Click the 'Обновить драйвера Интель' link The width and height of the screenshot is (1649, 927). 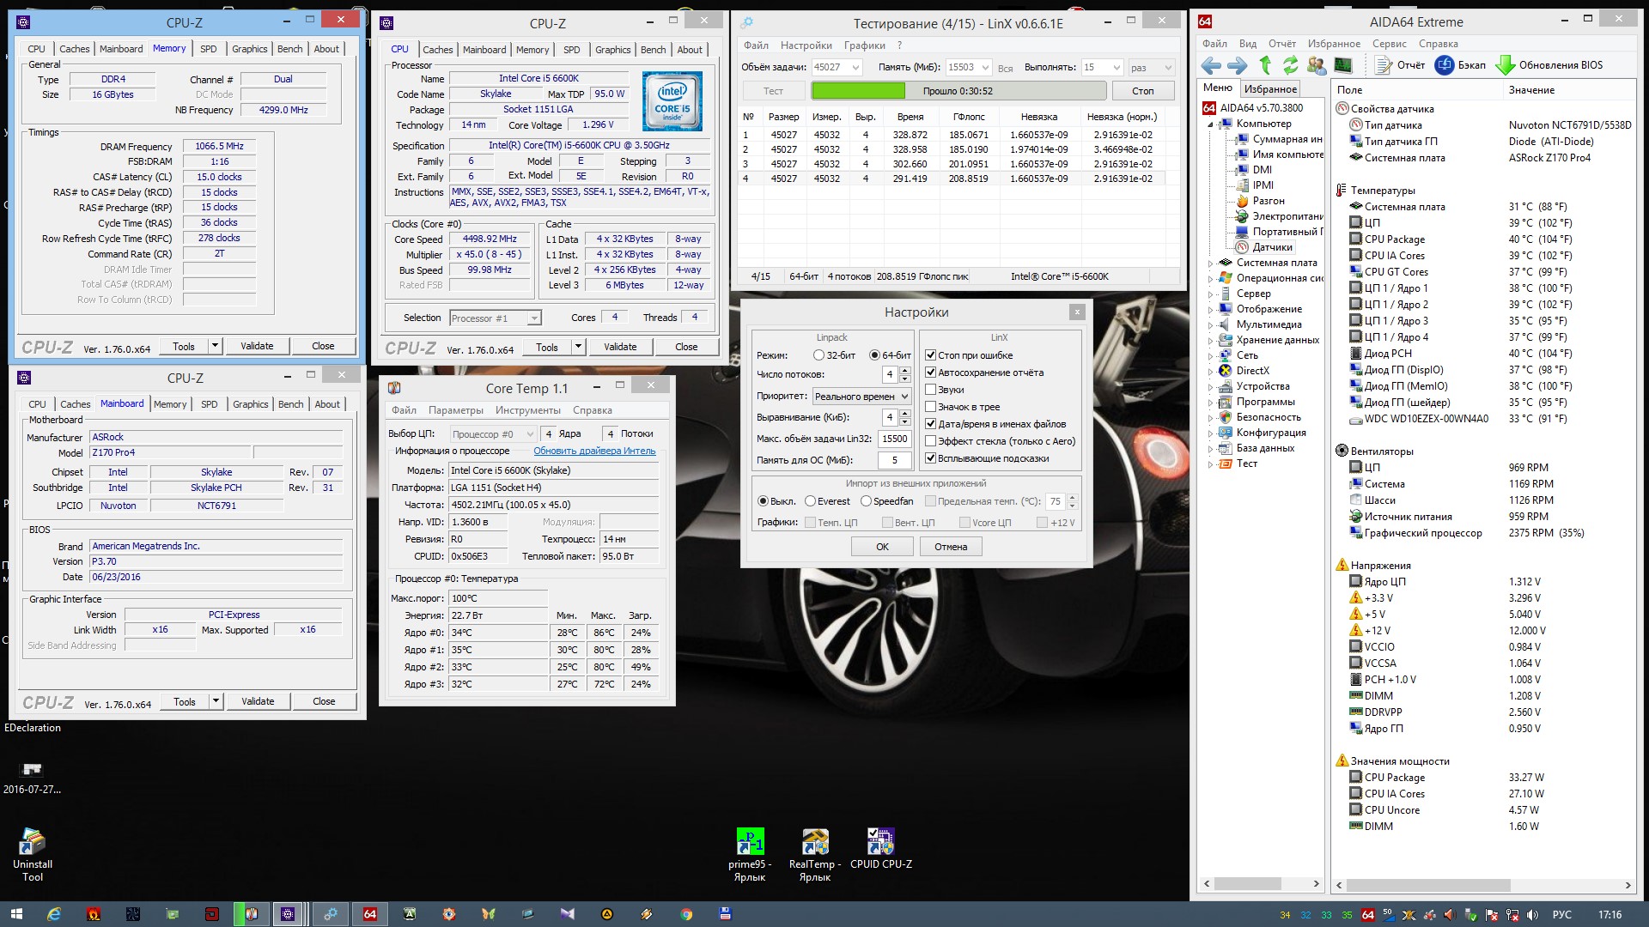click(x=594, y=451)
